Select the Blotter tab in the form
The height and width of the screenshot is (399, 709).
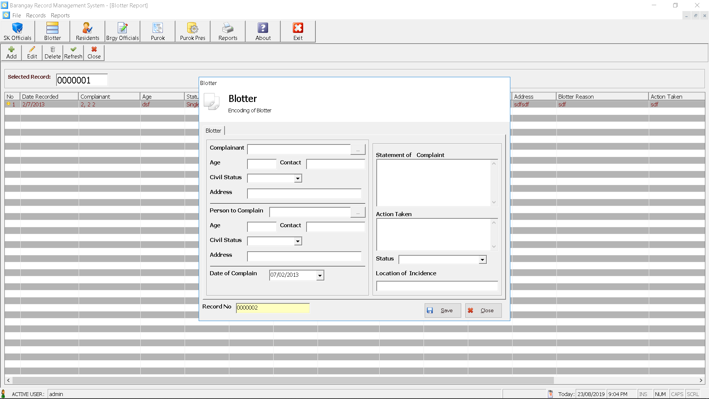click(213, 130)
